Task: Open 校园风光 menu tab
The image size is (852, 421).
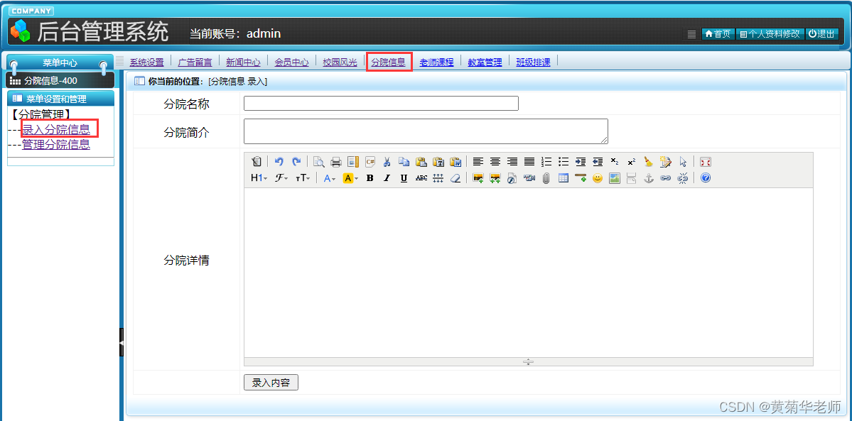Action: coord(340,62)
